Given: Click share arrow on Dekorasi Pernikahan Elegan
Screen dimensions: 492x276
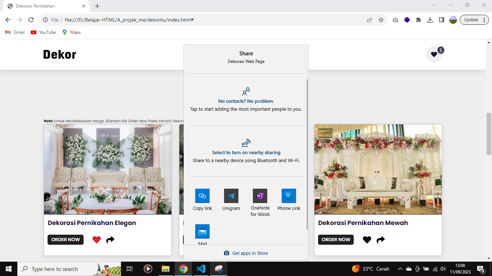Looking at the screenshot, I should pos(110,240).
